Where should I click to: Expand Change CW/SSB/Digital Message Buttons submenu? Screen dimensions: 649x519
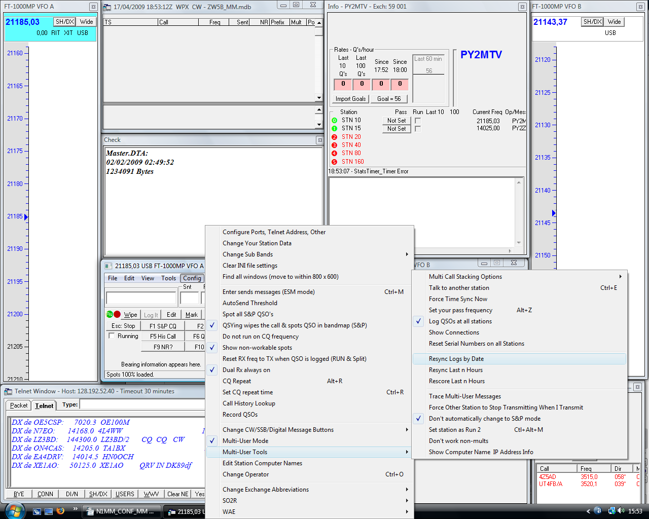(x=310, y=430)
